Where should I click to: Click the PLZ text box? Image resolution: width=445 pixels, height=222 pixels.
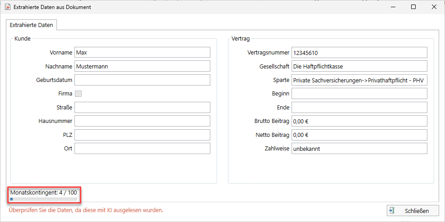point(142,135)
